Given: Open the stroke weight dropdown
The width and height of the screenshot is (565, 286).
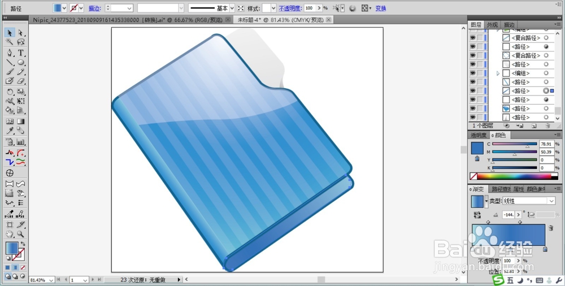Looking at the screenshot, I should [x=129, y=8].
